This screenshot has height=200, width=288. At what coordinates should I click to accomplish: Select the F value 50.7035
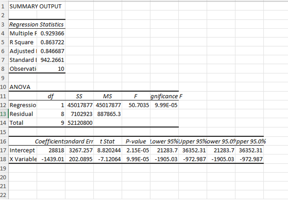tap(136, 105)
